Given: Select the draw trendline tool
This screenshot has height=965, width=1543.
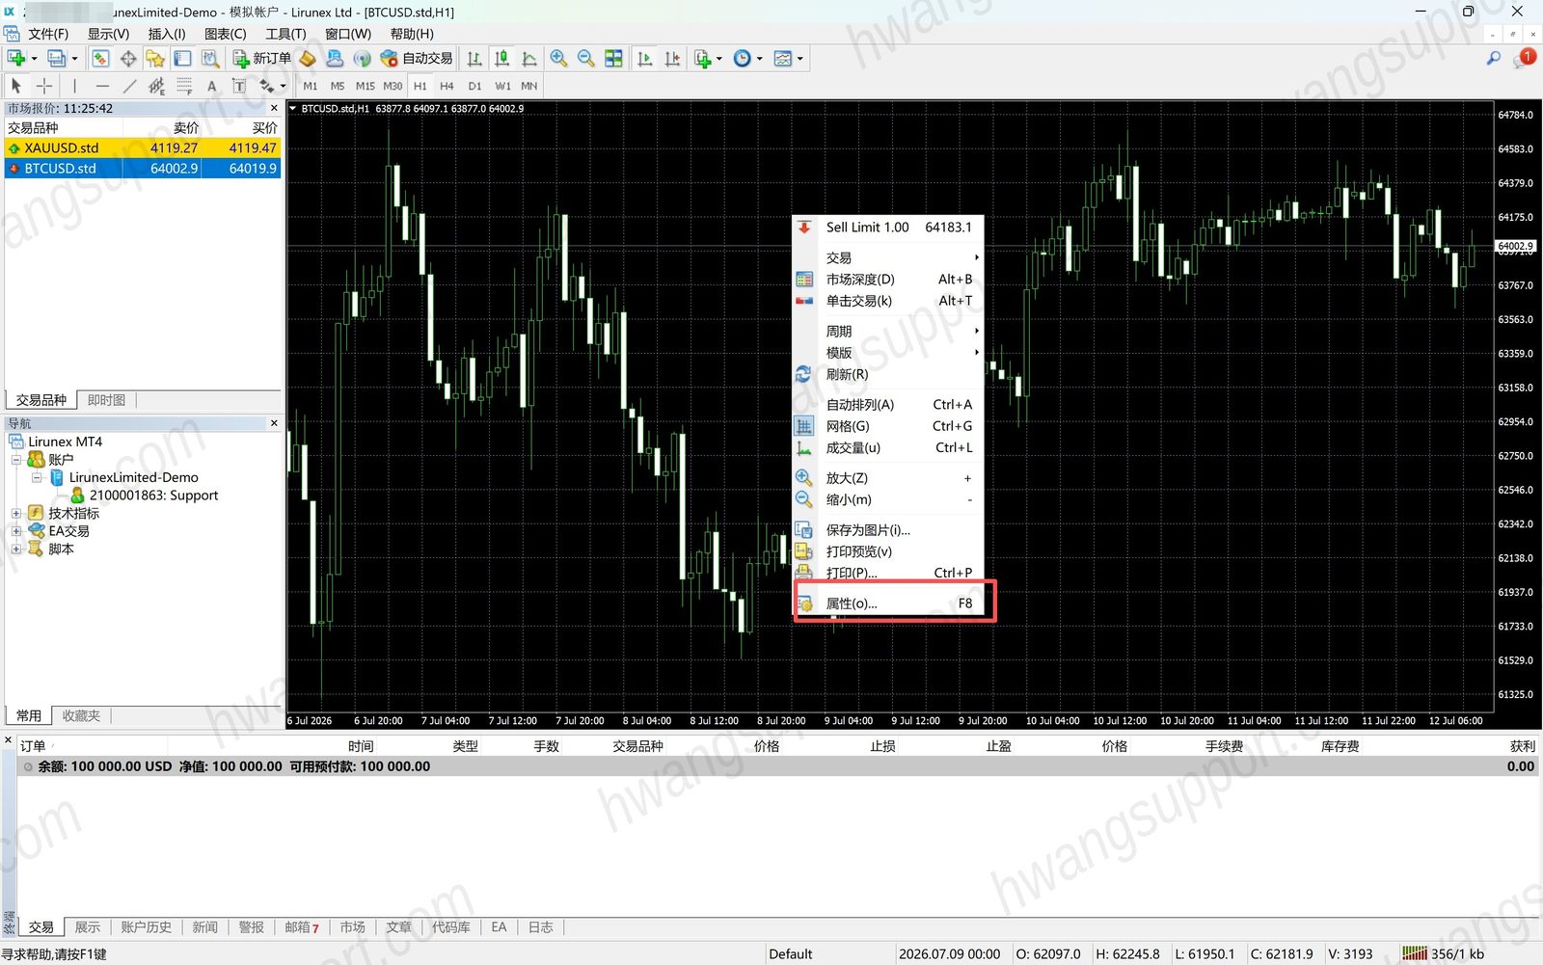Looking at the screenshot, I should (x=129, y=86).
